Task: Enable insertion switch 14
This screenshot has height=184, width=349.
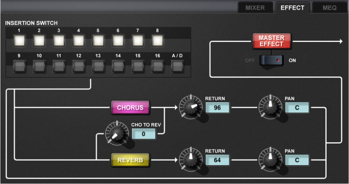Action: pyautogui.click(x=118, y=66)
